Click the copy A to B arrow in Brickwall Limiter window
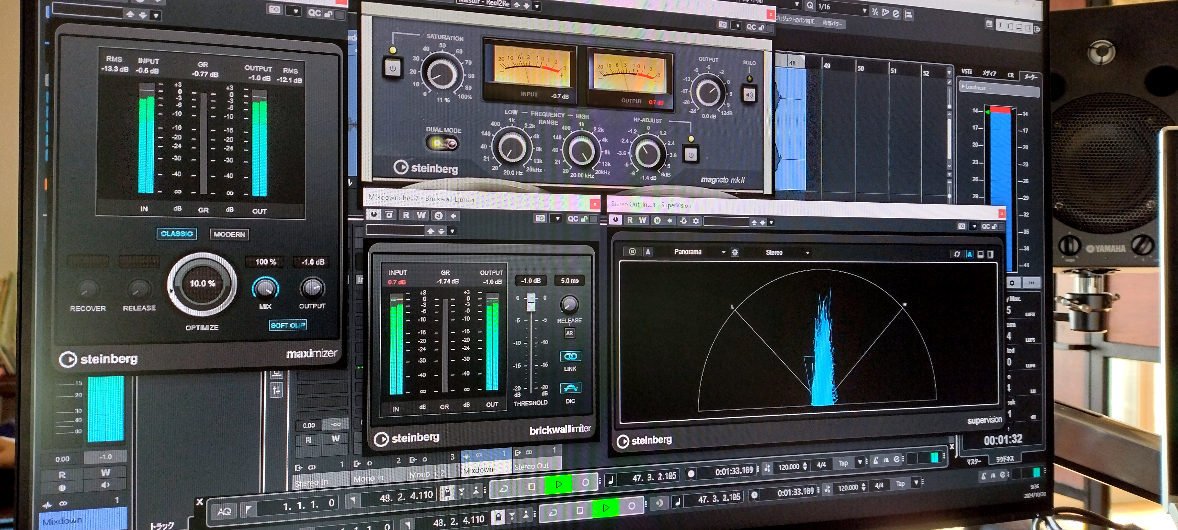Screen dimensions: 1178x530 pyautogui.click(x=454, y=216)
